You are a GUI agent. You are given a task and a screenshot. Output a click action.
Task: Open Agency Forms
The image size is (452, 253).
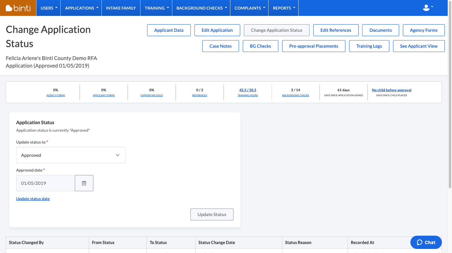point(424,30)
